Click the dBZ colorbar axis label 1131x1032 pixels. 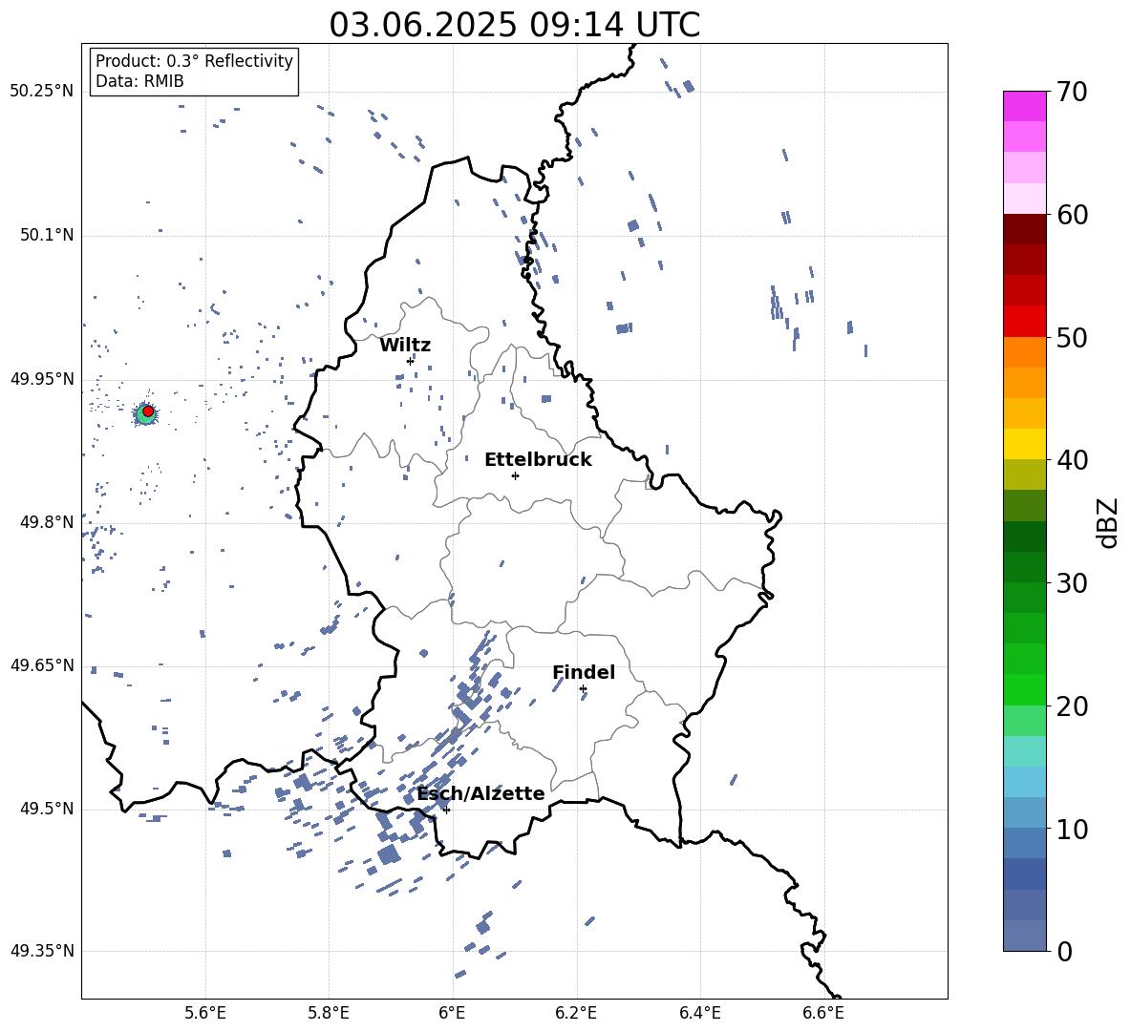click(1106, 522)
